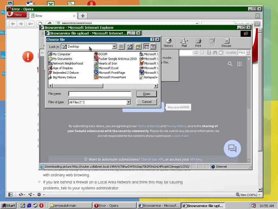Expand the Files of type dropdown
278x209 pixels.
pyautogui.click(x=128, y=102)
